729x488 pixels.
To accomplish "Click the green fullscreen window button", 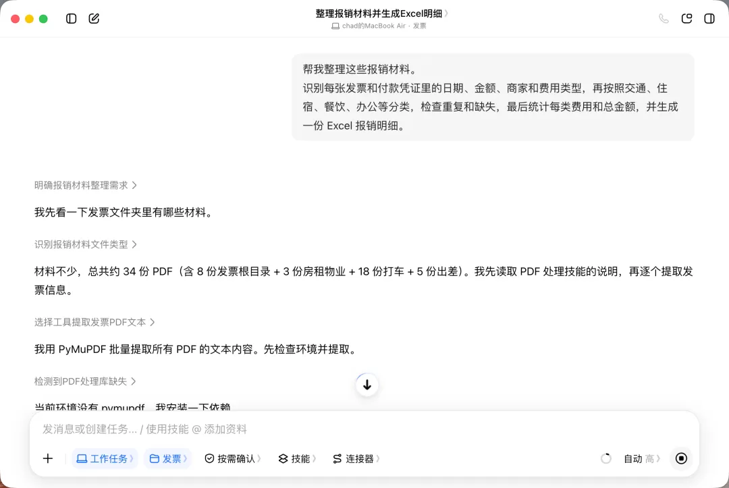I will click(43, 19).
